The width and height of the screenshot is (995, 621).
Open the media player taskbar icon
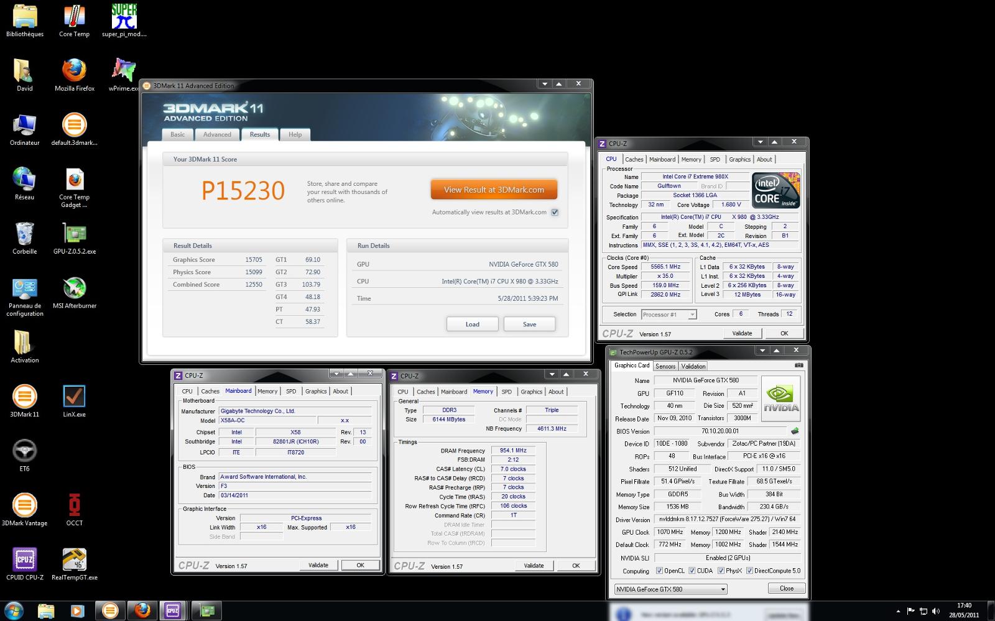[x=77, y=611]
